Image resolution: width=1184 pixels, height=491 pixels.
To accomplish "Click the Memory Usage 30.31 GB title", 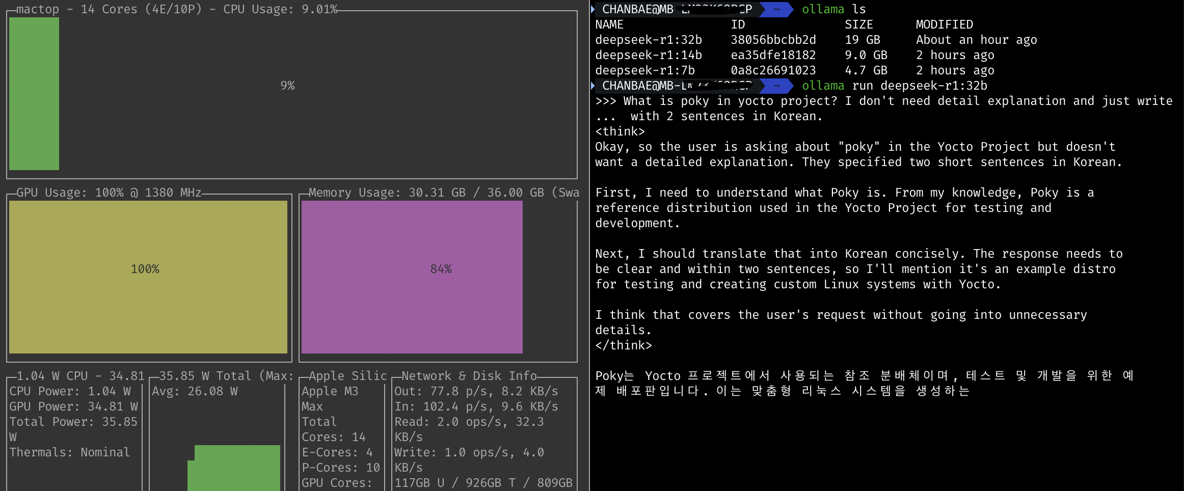I will click(444, 193).
